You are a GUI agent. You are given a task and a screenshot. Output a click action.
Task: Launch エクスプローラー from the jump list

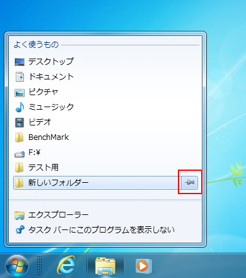click(105, 215)
